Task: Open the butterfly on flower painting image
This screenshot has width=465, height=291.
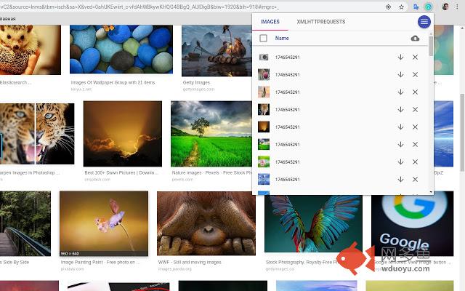Action: point(104,223)
